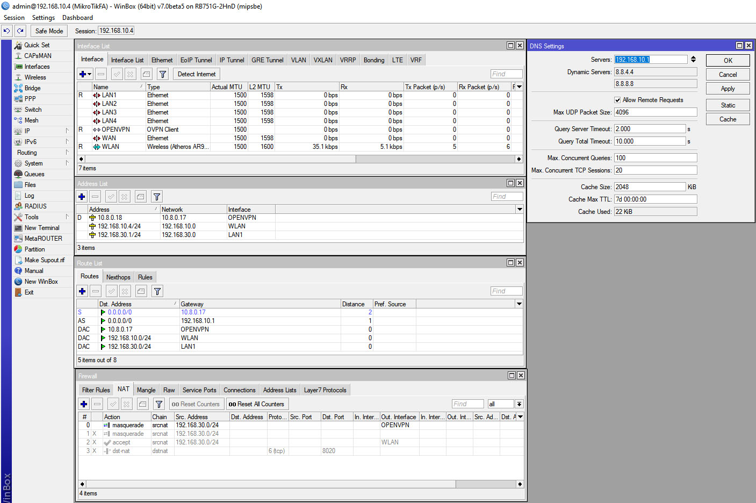Open Queues from the sidebar
This screenshot has width=756, height=503.
click(34, 174)
